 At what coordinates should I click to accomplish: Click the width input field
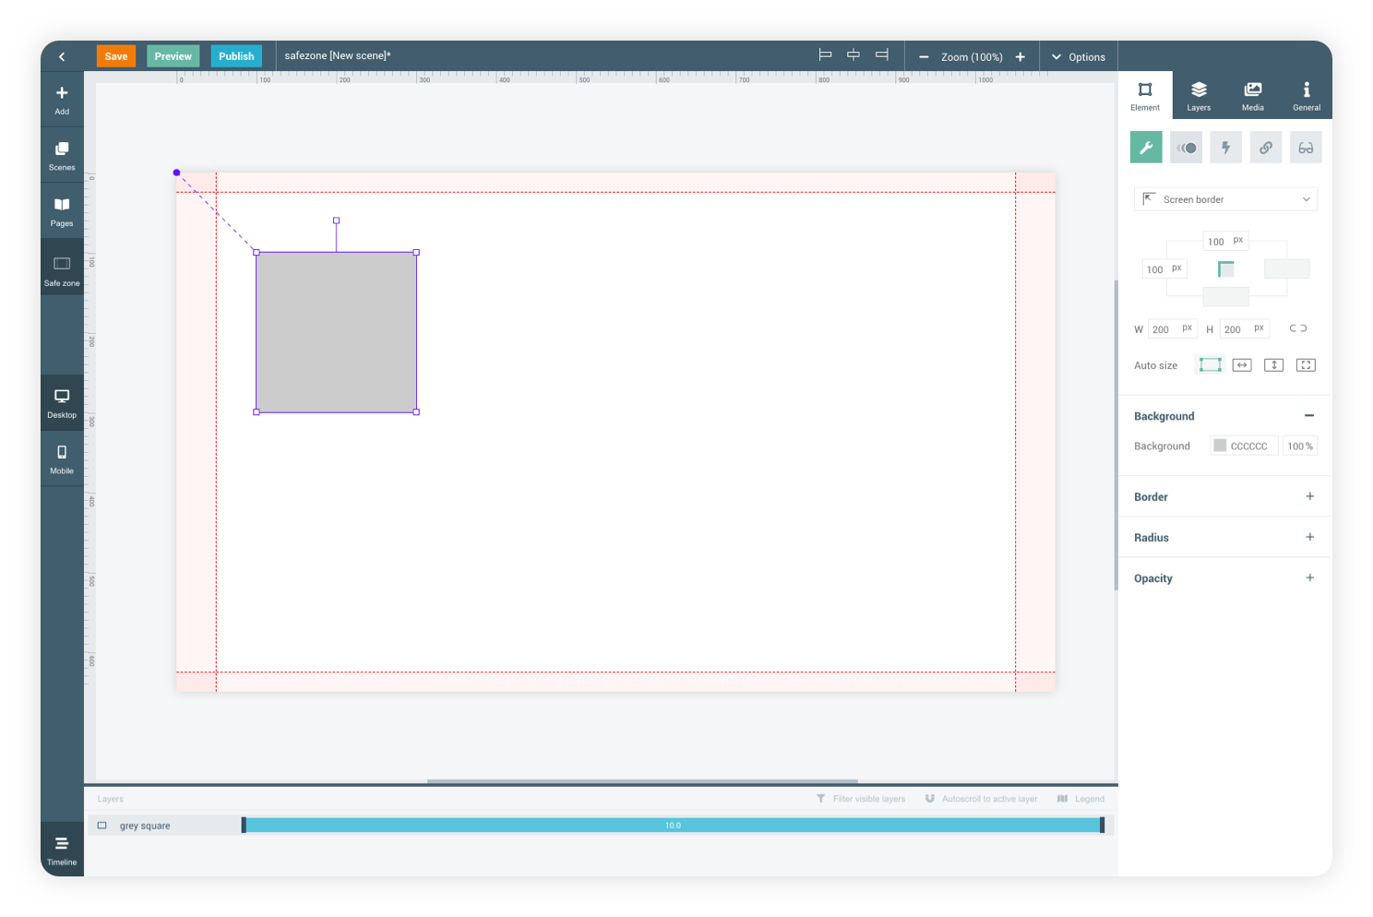1164,329
